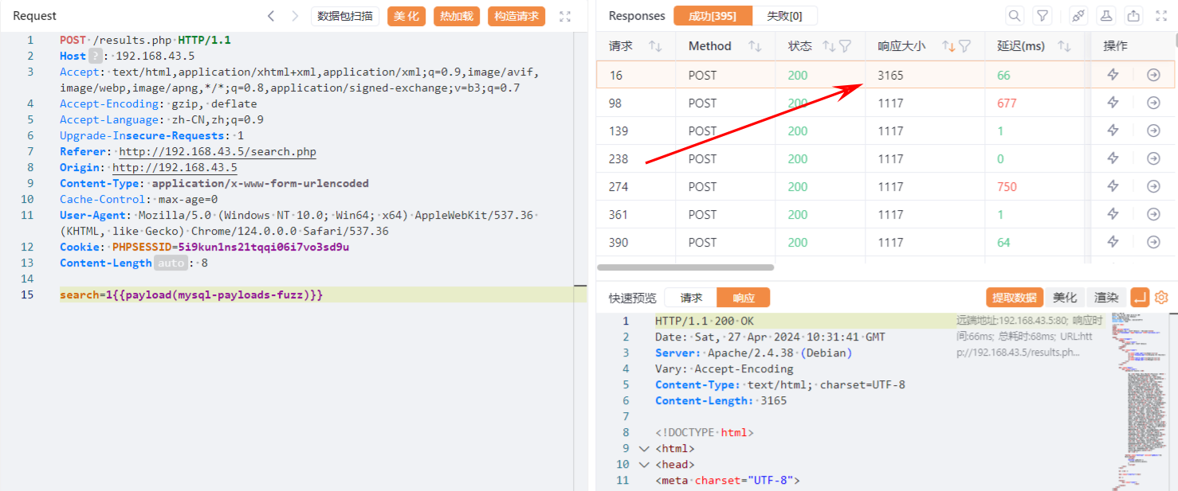Click the response code minimap
1178x491 pixels.
(x=1139, y=400)
